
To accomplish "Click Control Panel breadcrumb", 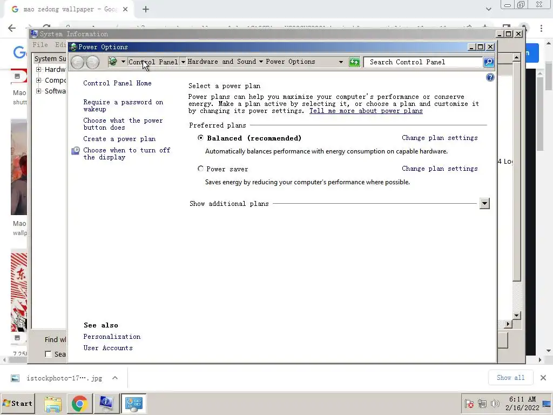I will [x=153, y=62].
